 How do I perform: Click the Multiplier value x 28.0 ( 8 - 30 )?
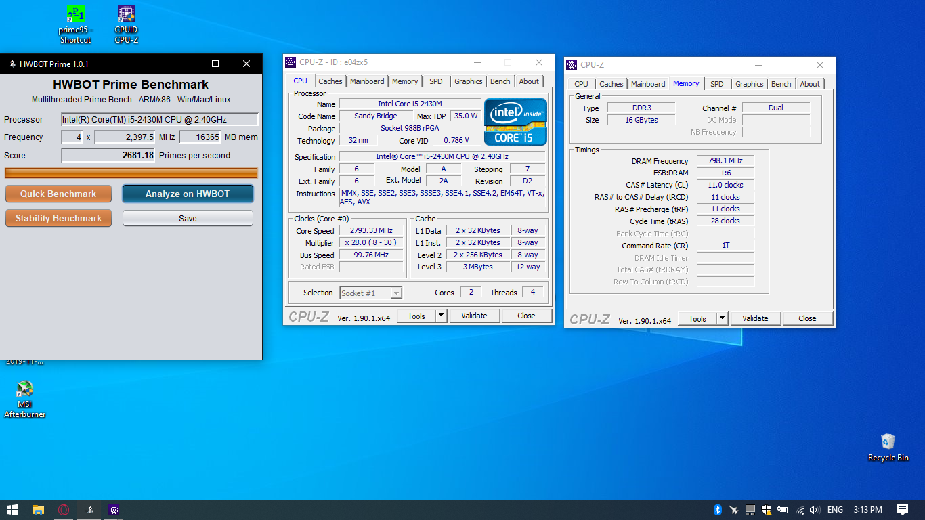(372, 243)
